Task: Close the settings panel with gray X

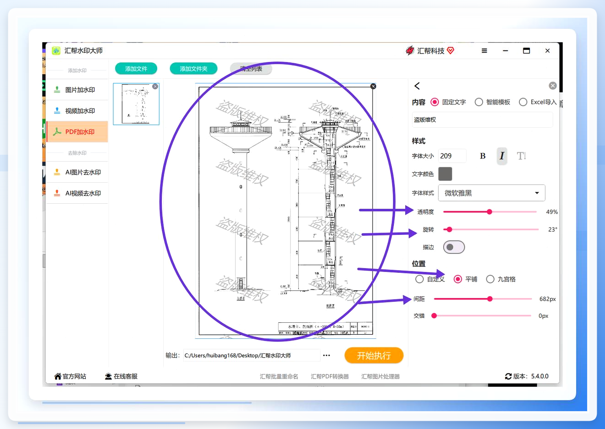Action: (553, 86)
